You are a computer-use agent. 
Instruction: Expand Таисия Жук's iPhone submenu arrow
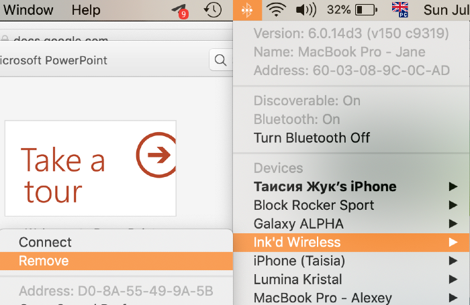[453, 186]
